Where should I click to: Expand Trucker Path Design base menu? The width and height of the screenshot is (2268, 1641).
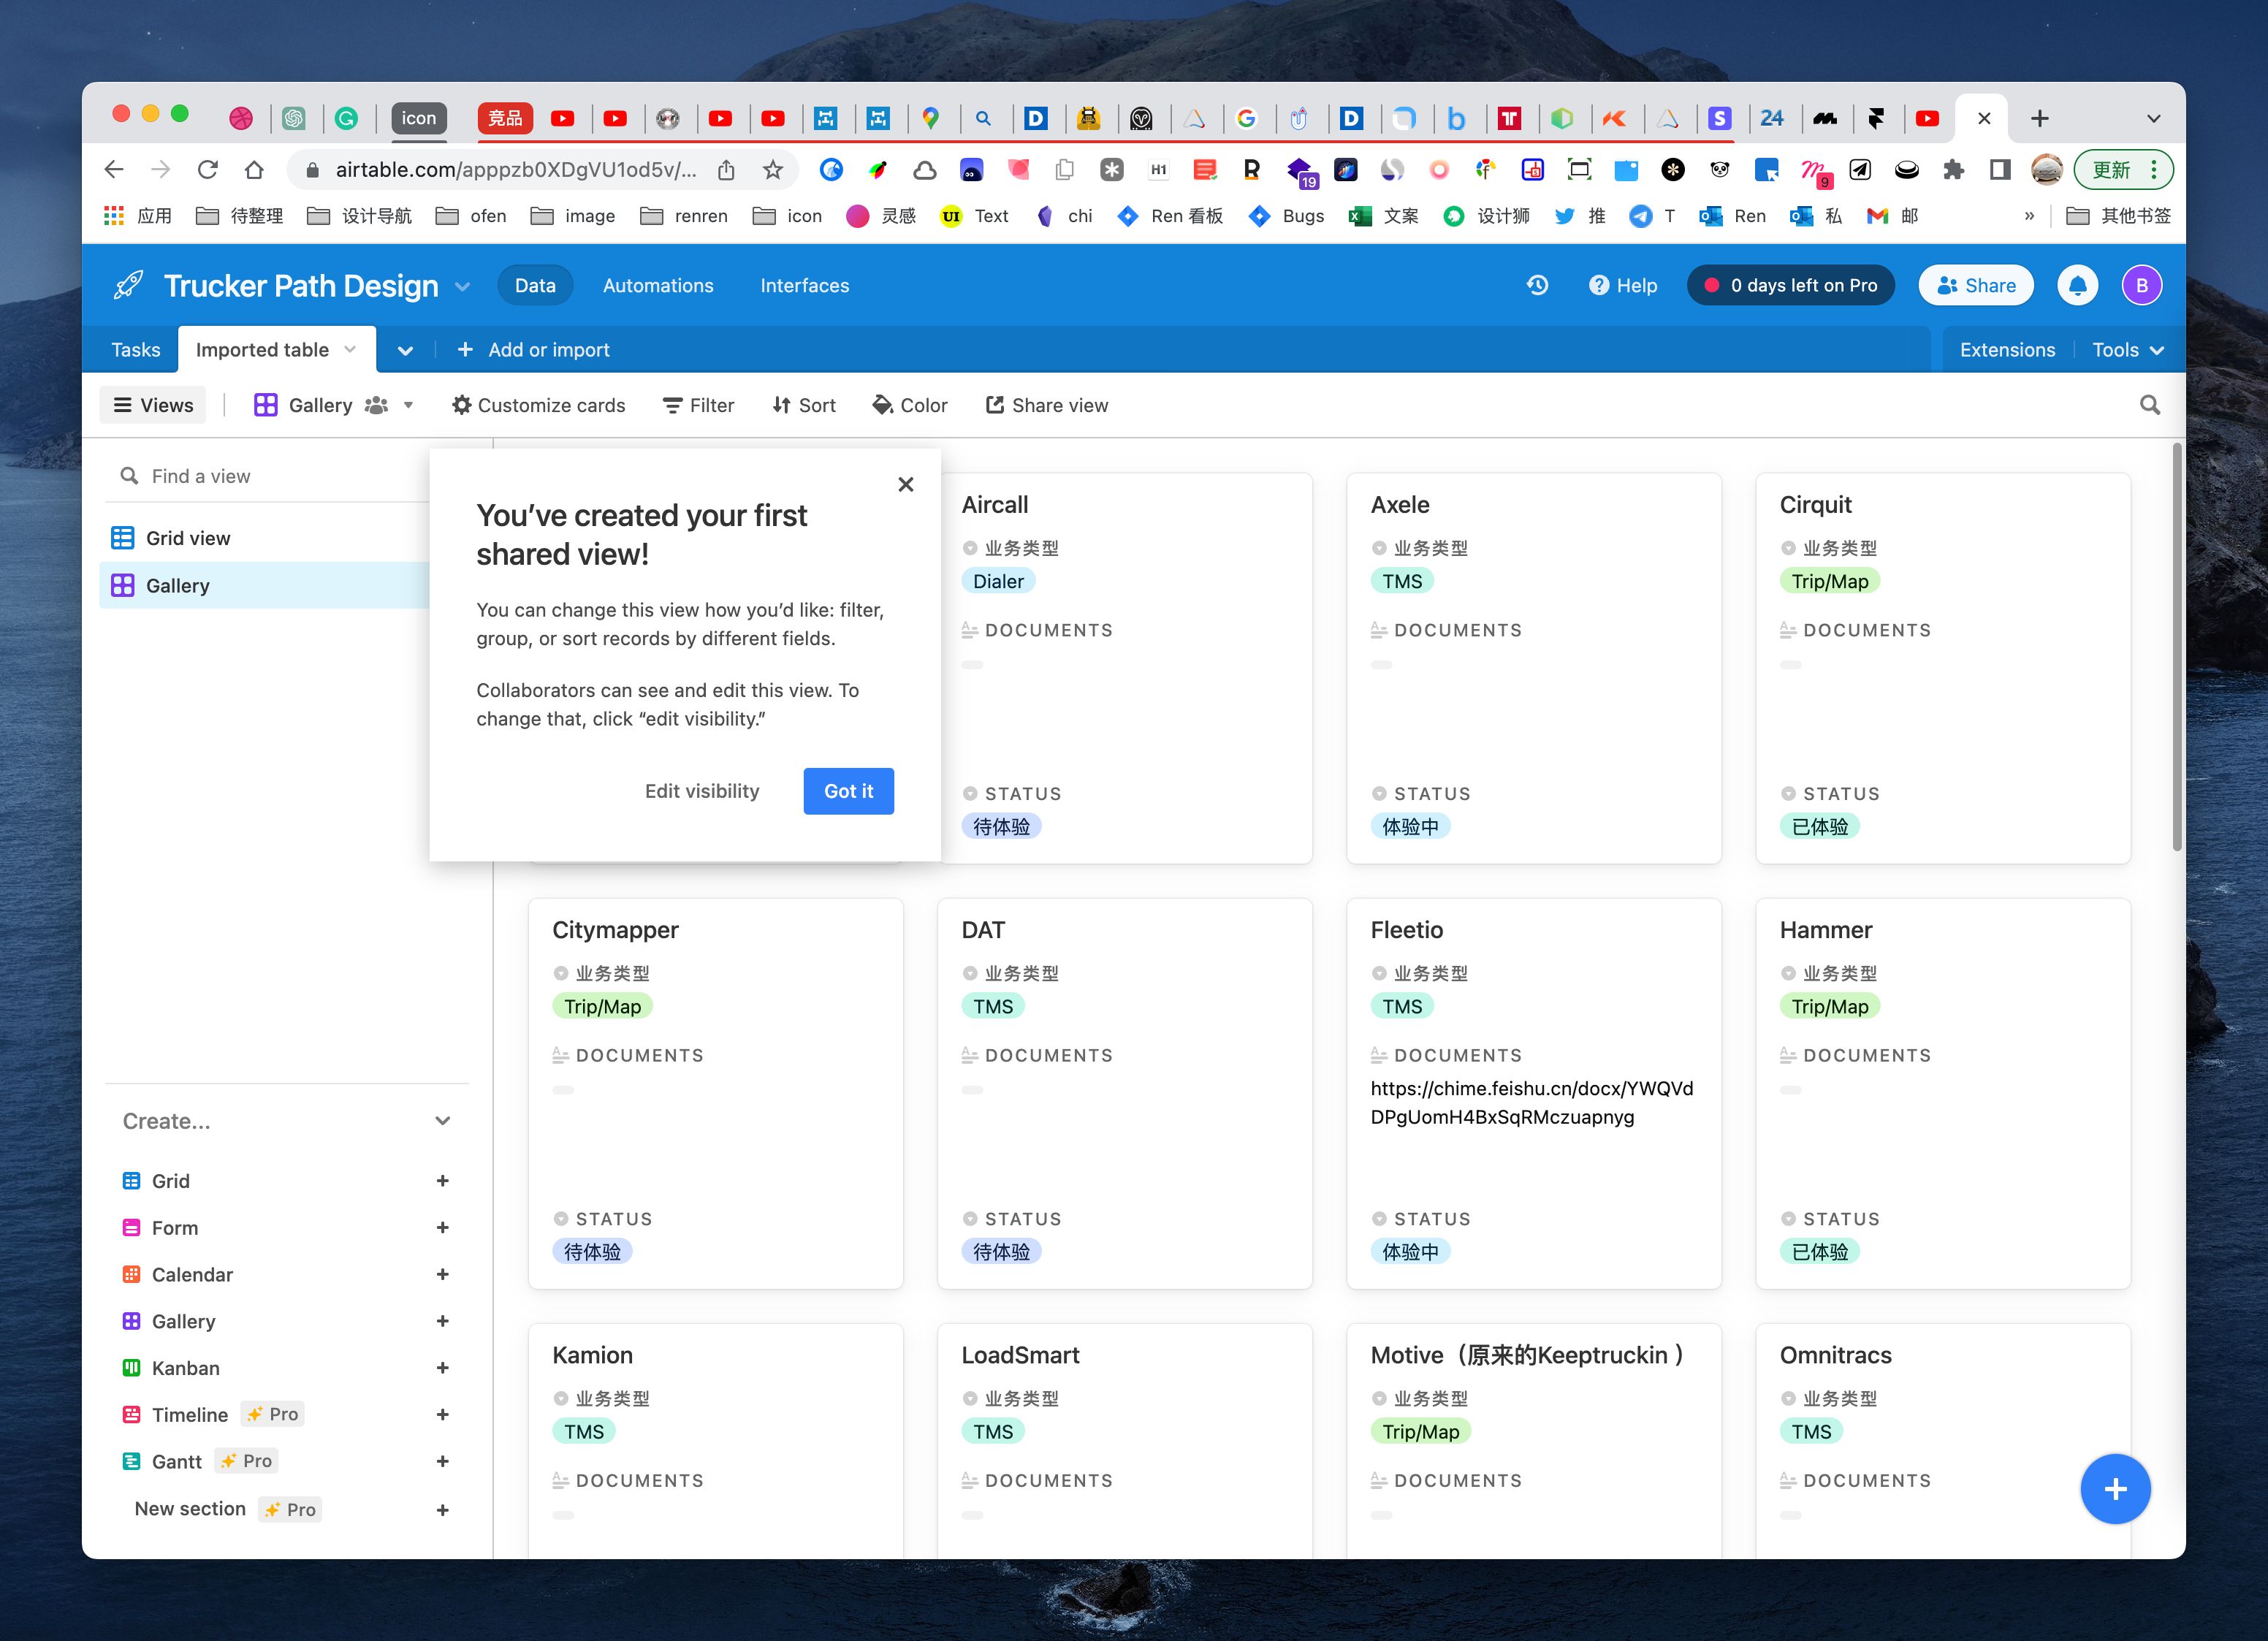(x=462, y=286)
